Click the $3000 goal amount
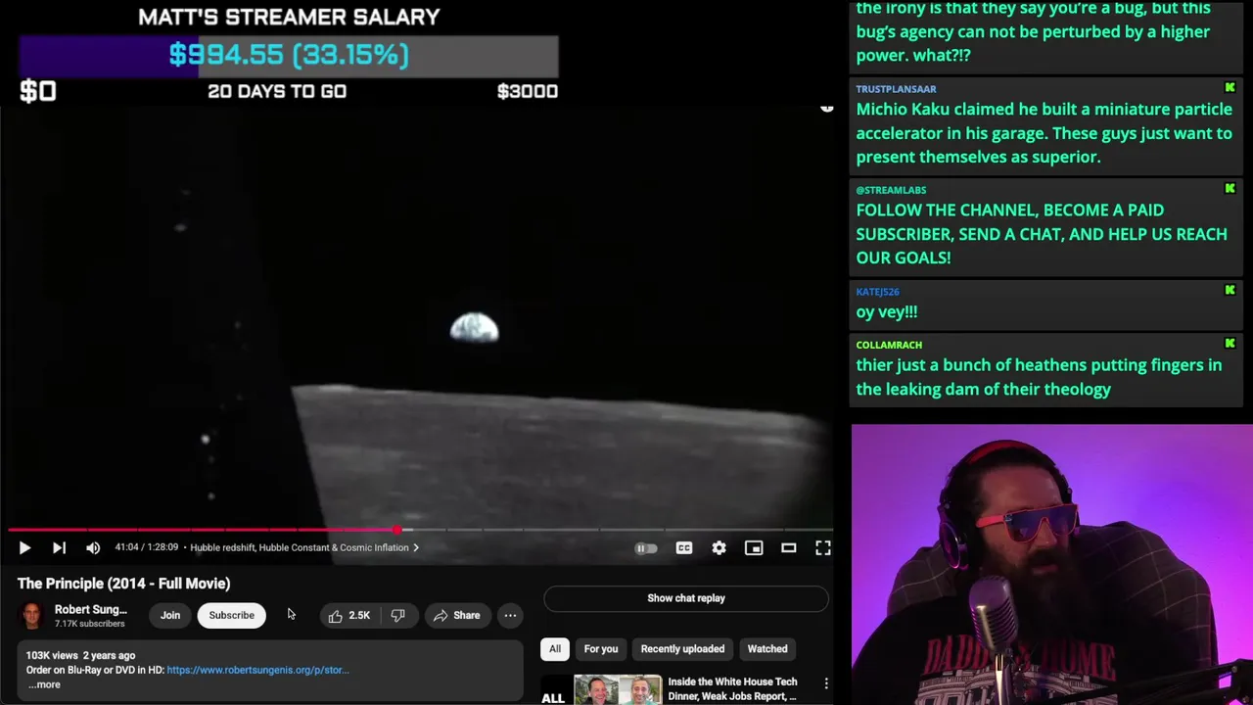 coord(528,91)
